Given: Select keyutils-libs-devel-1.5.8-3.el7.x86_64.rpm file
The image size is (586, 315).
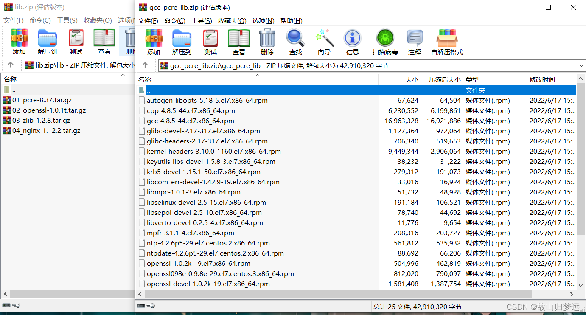Looking at the screenshot, I should 211,162.
